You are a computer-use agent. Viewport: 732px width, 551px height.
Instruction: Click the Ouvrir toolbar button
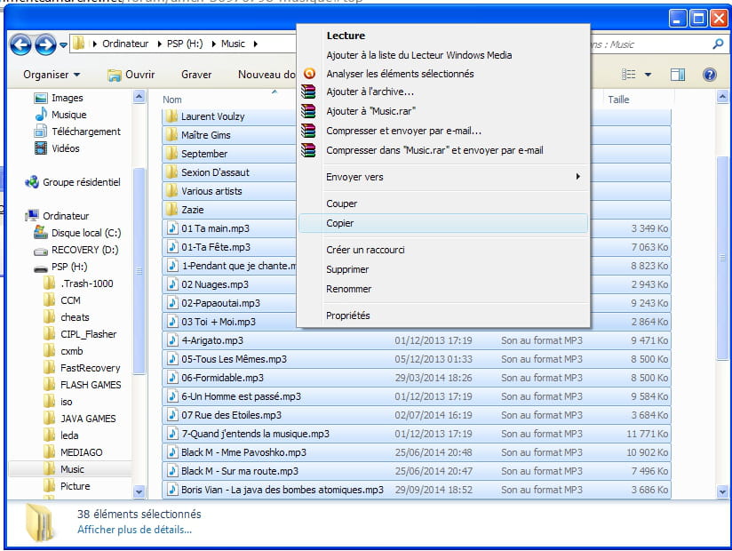(131, 75)
